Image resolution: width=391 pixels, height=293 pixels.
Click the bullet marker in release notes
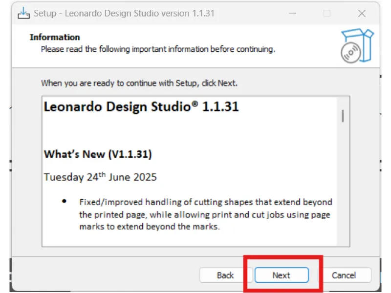point(65,202)
